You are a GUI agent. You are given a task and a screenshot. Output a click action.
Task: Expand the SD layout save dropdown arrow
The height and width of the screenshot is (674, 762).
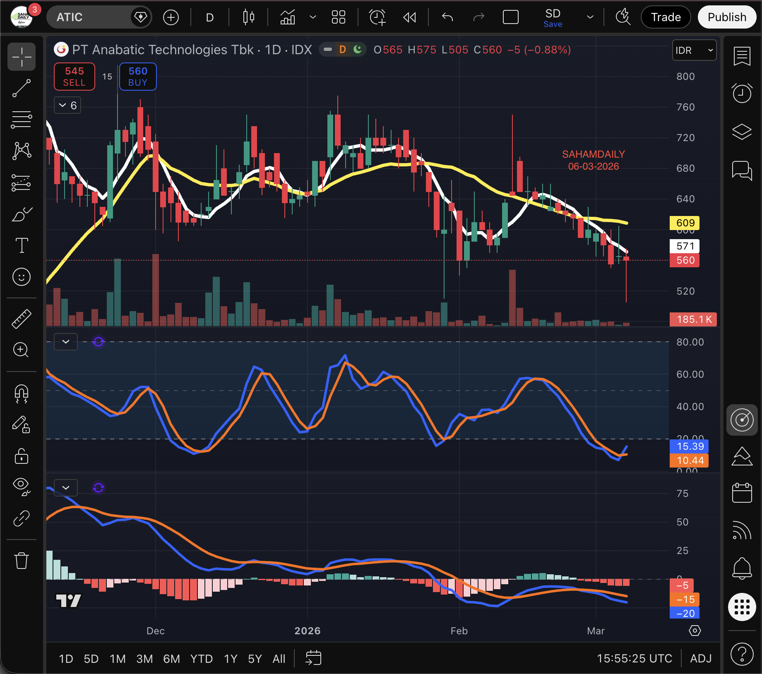point(590,17)
